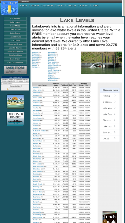Select RIVERS in the top navigation
Screen dimensions: 125x223
(35, 6)
